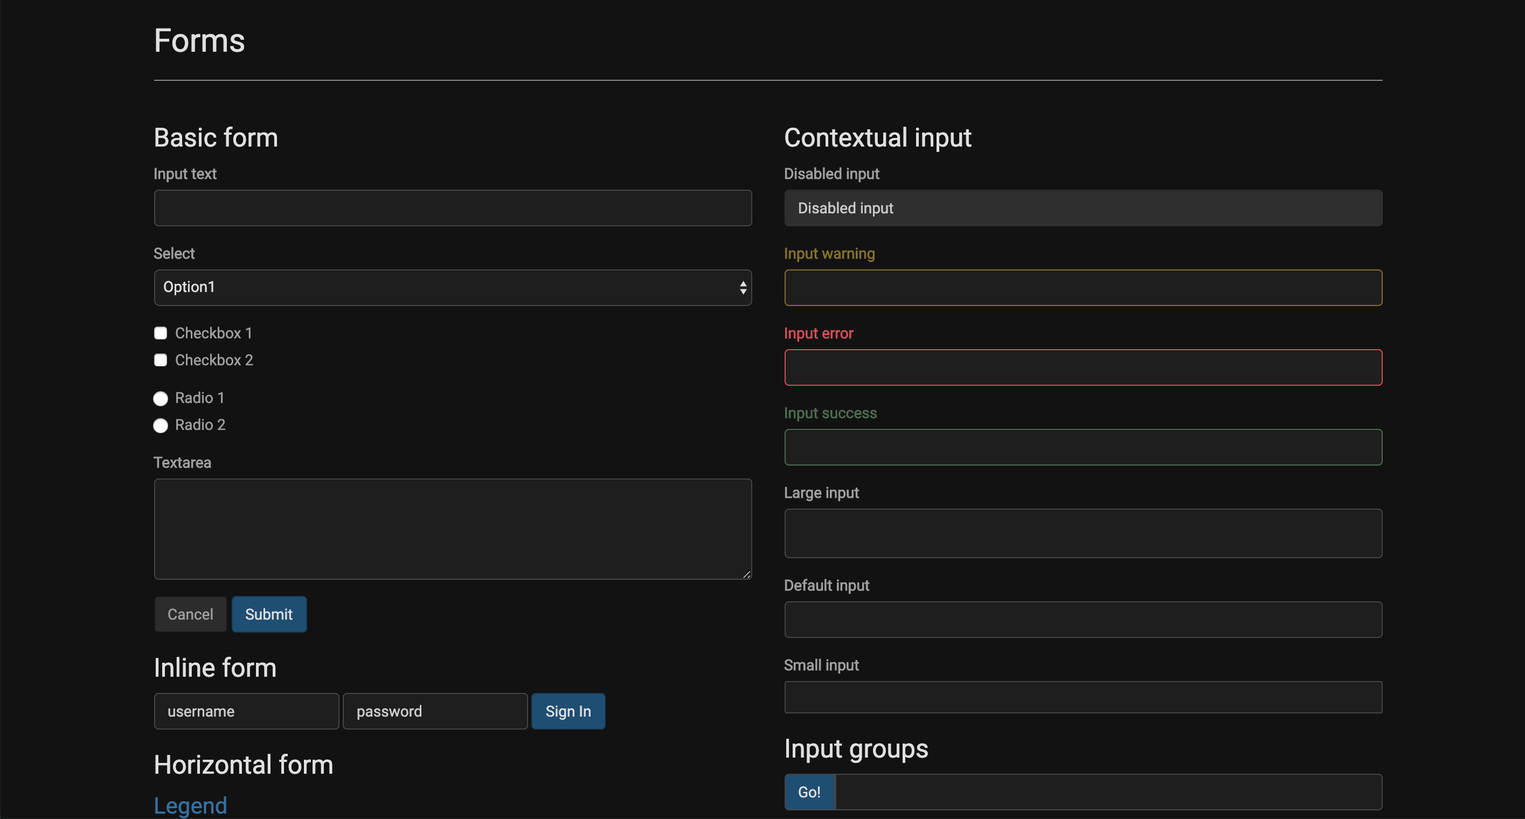Screen dimensions: 1525x819
Task: Click the select dropdown arrows
Action: (x=743, y=288)
